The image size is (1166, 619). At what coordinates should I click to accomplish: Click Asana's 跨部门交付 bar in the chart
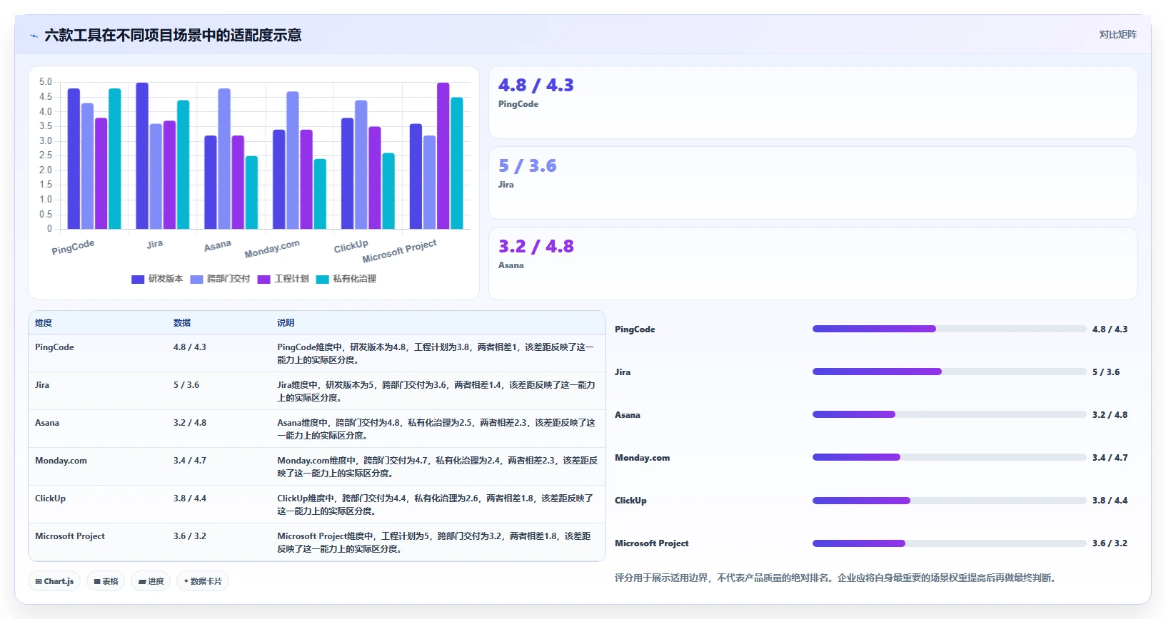click(224, 159)
